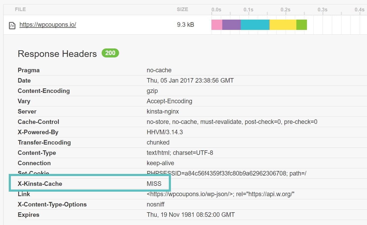Click the 9.3 kB size value
Image resolution: width=367 pixels, height=225 pixels.
click(185, 24)
